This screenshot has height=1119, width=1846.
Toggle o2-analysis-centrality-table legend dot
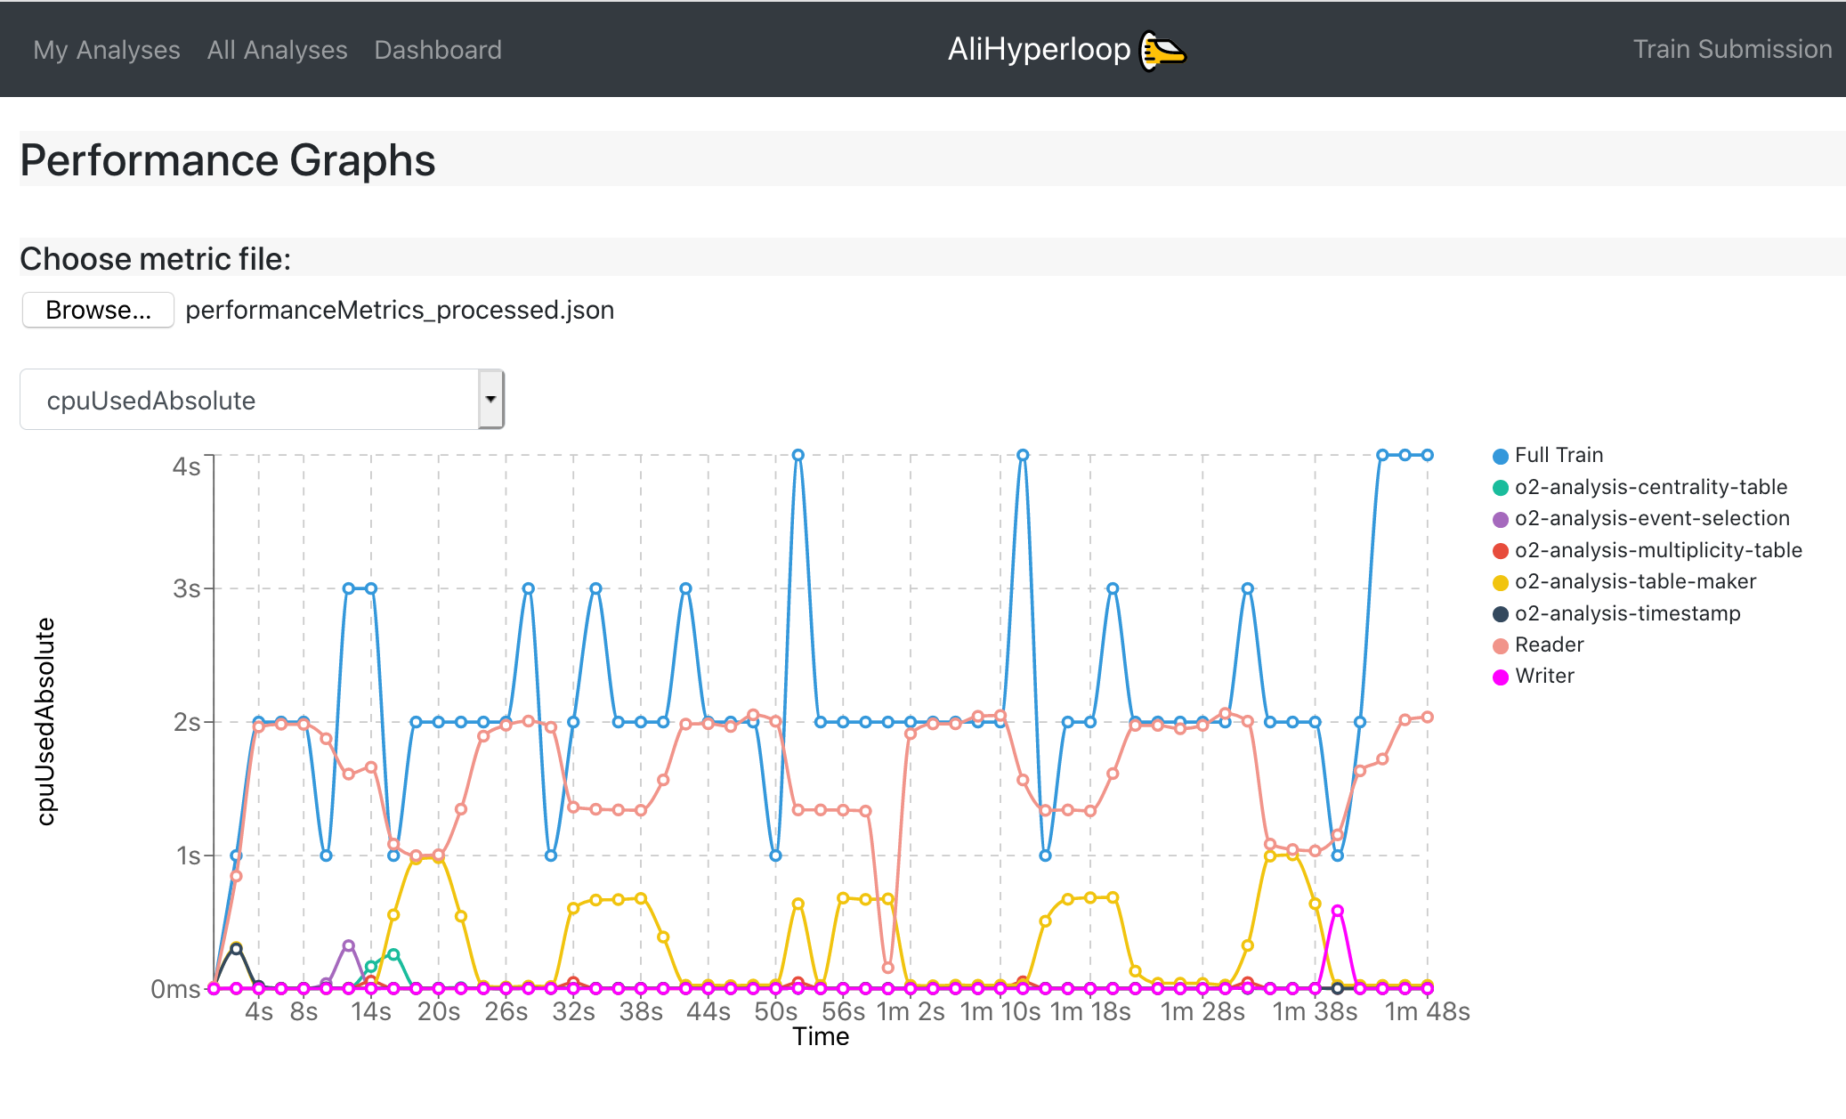coord(1501,488)
